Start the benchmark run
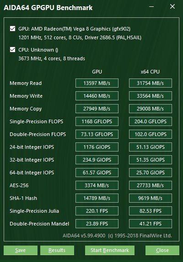Screen dimensions: 183x262 point(110,250)
